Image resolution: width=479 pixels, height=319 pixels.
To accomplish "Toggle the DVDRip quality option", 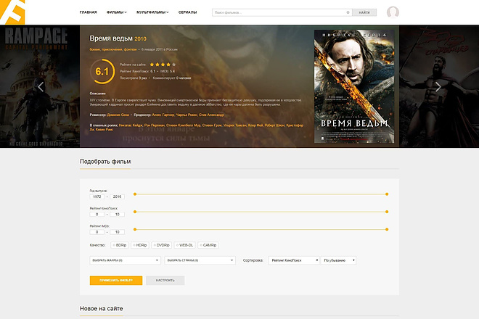I will tap(162, 245).
